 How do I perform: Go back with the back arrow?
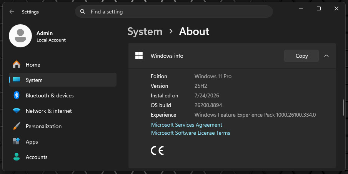(12, 12)
